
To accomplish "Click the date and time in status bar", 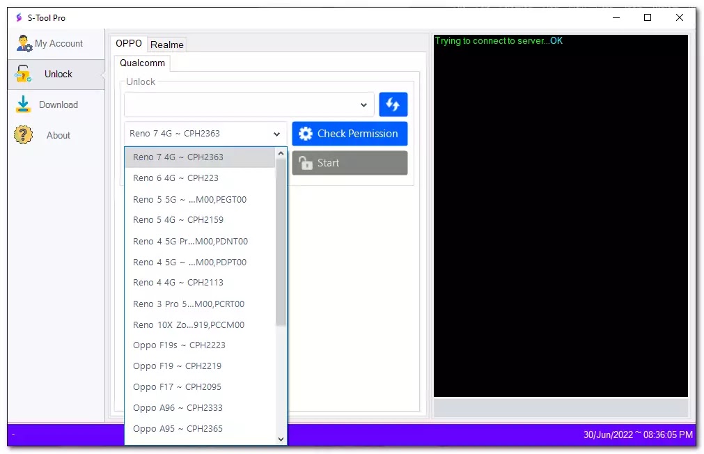I will (638, 435).
